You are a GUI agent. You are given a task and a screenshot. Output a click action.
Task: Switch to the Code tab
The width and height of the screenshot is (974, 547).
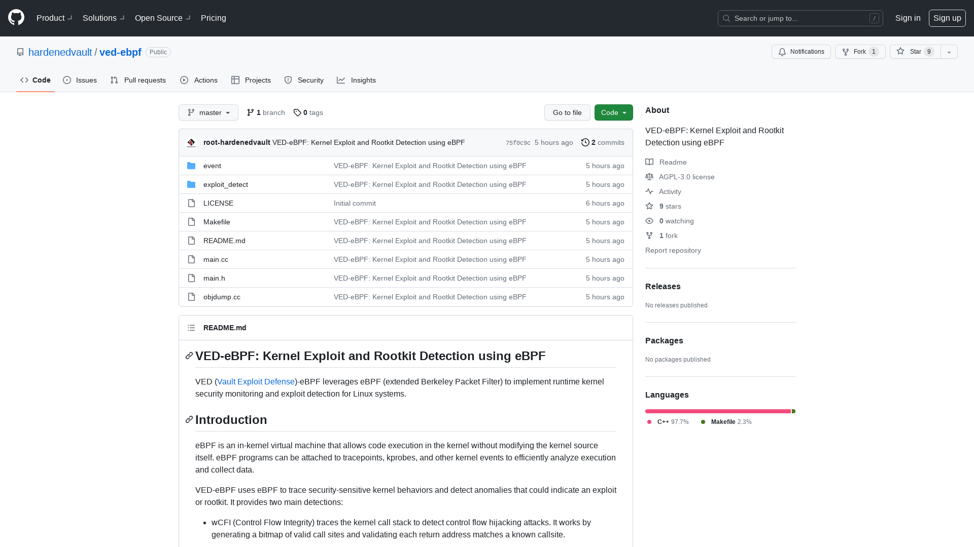tap(36, 80)
